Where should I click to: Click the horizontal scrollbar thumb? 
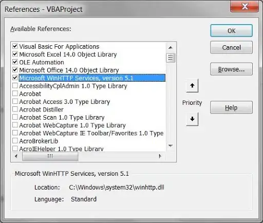point(50,156)
